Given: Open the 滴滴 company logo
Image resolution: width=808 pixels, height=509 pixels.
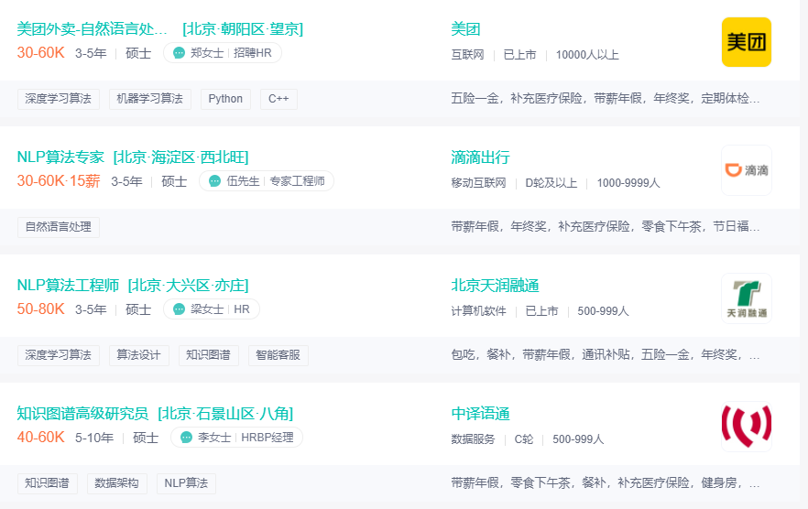Looking at the screenshot, I should [746, 170].
